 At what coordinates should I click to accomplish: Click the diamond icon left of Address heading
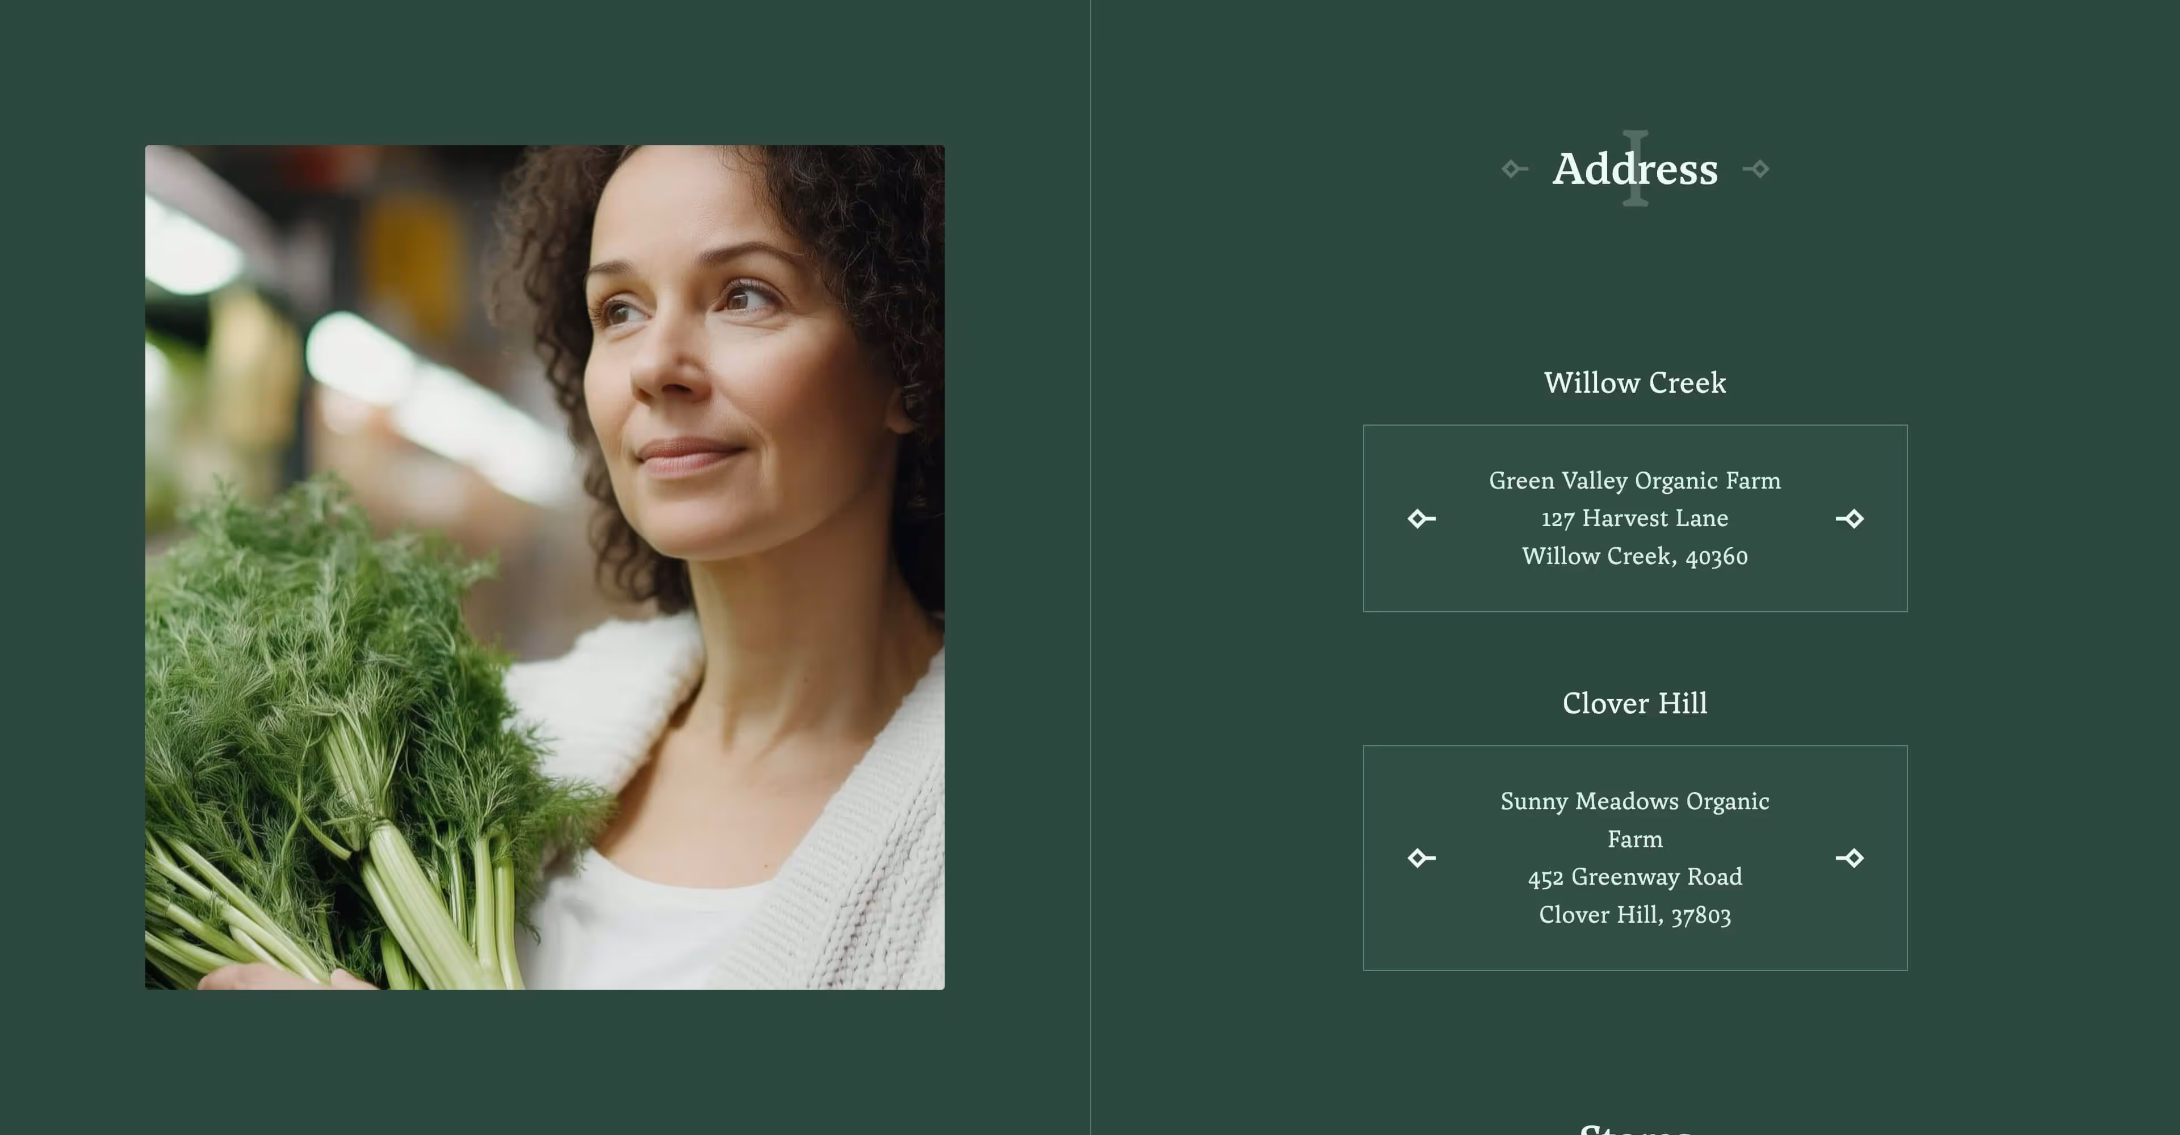[x=1515, y=169]
